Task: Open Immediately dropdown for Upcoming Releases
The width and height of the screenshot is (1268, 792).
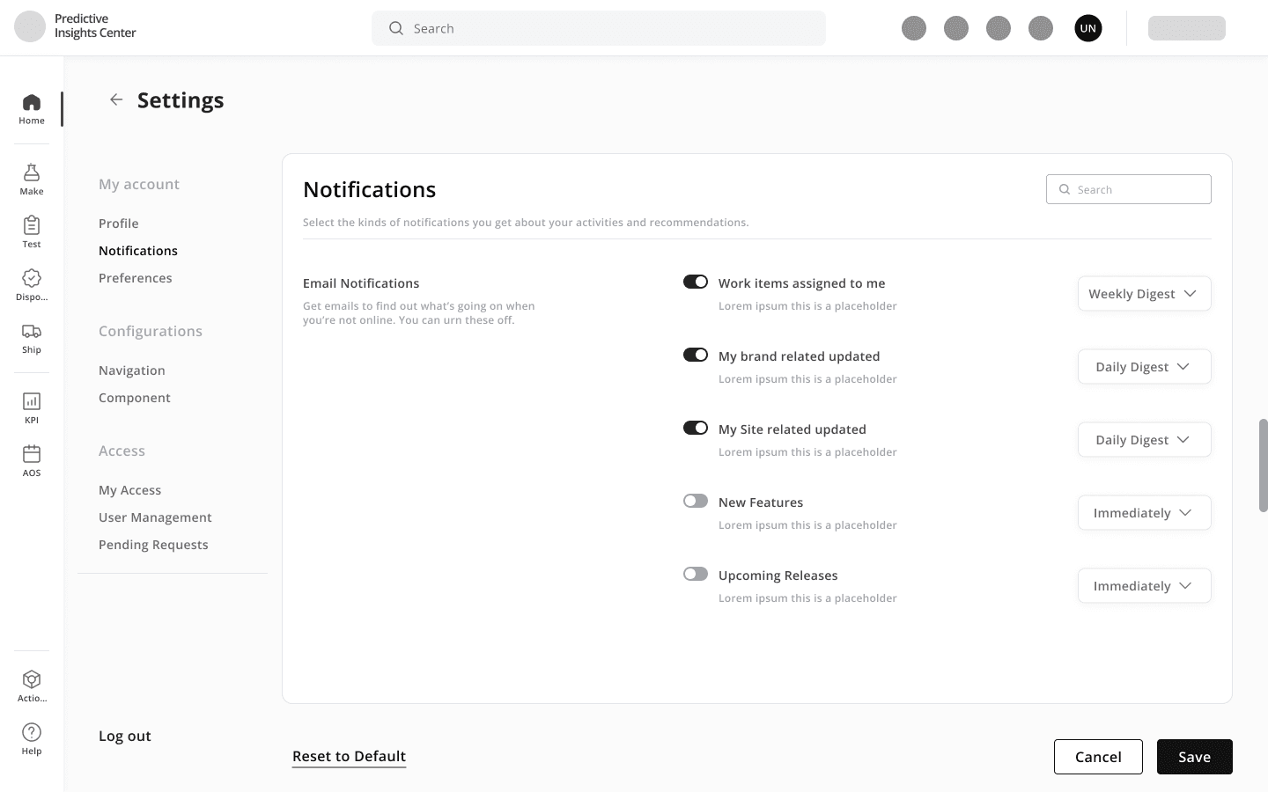Action: 1144,586
